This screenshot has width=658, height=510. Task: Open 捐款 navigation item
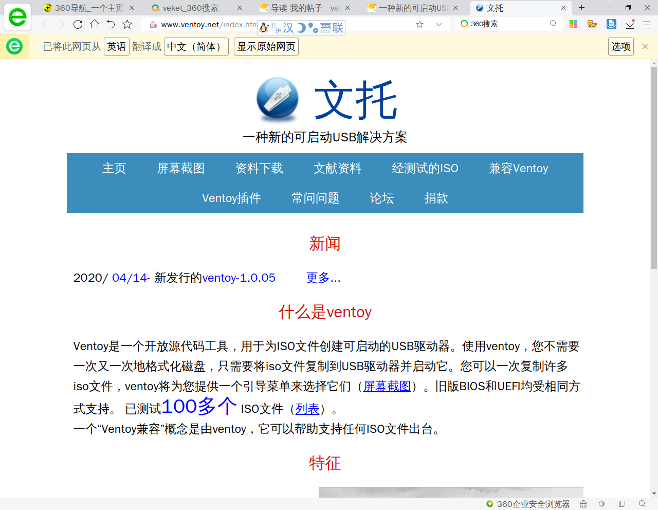pyautogui.click(x=436, y=198)
